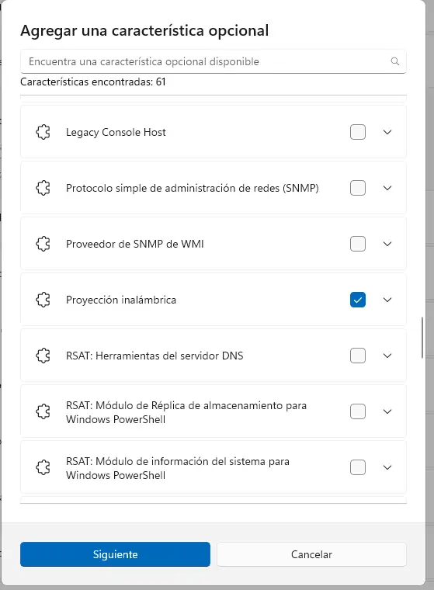Focus the optional feature search field

pos(213,61)
